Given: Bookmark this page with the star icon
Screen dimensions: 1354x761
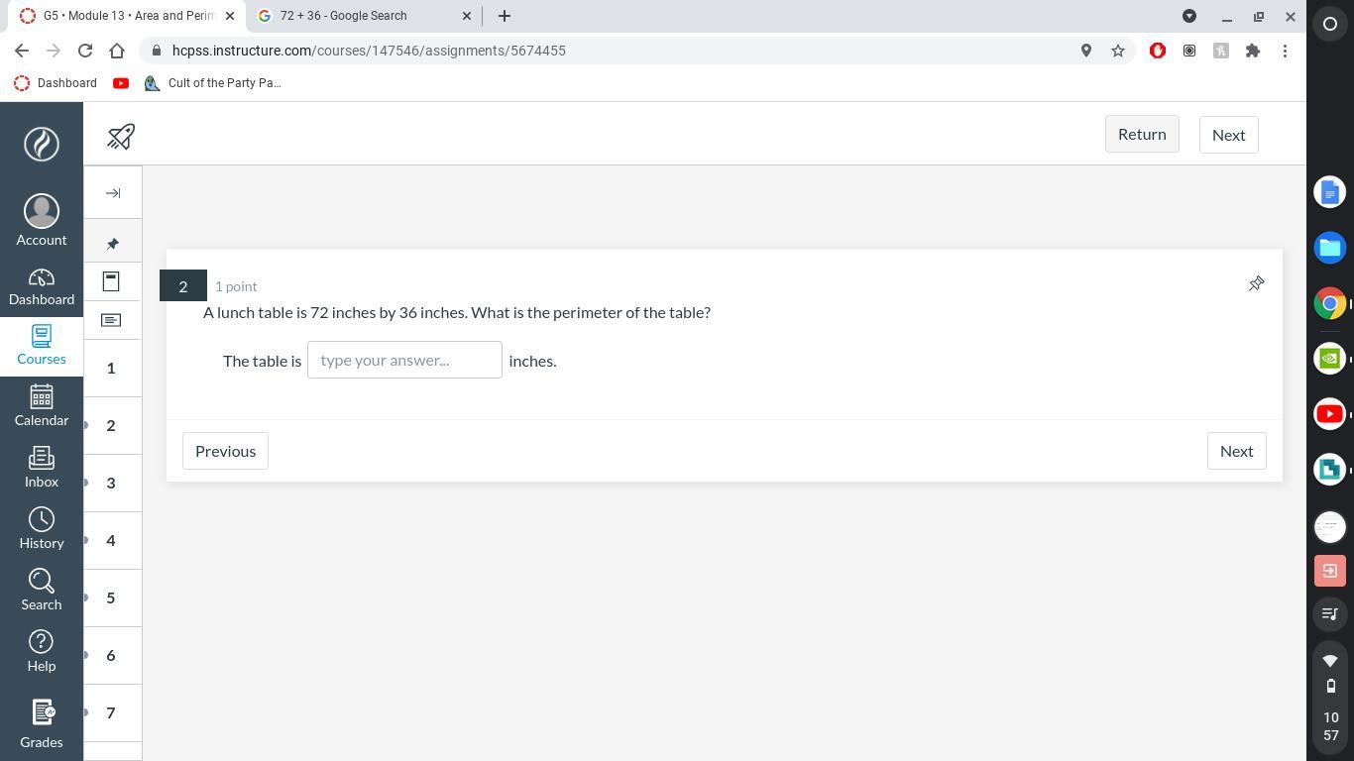Looking at the screenshot, I should [1118, 51].
